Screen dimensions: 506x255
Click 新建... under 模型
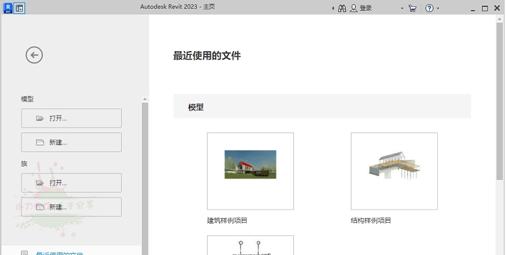71,143
